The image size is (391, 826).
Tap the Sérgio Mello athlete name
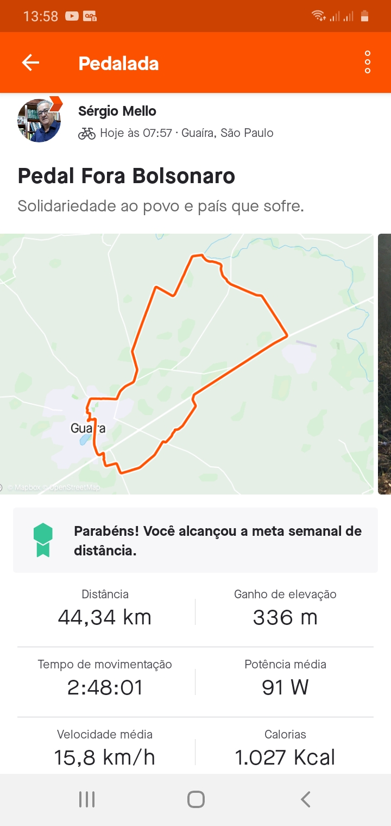117,111
